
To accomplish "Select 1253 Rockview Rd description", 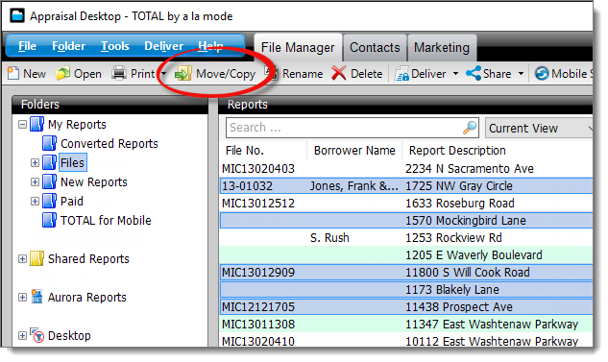I will pos(453,237).
